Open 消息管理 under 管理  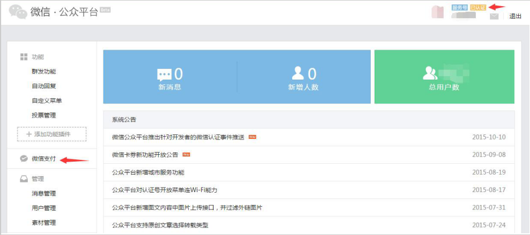tap(44, 194)
